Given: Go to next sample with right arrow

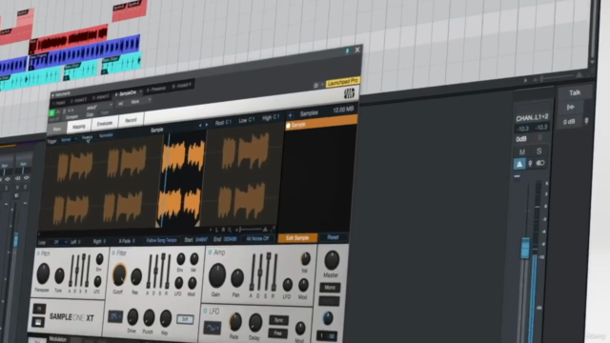Looking at the screenshot, I should [207, 125].
